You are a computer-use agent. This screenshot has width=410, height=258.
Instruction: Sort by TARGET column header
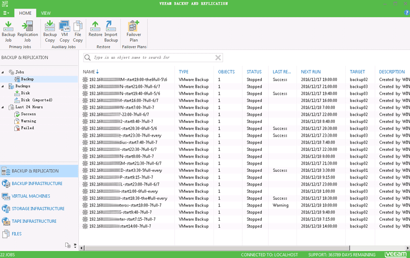pyautogui.click(x=357, y=71)
